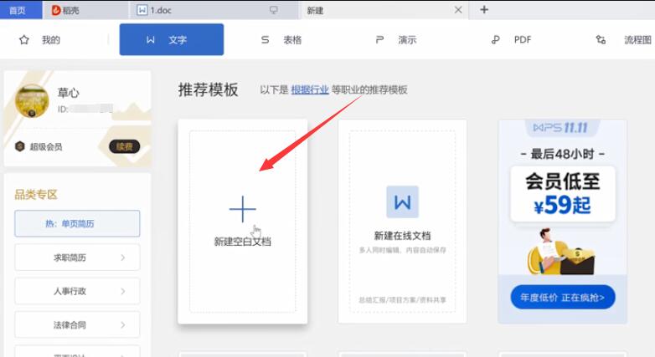The height and width of the screenshot is (357, 655).
Task: Click the plus icon to create blank document
Action: (x=242, y=209)
